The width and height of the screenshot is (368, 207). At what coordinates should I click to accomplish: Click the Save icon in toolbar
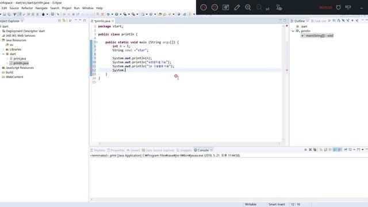[5, 14]
